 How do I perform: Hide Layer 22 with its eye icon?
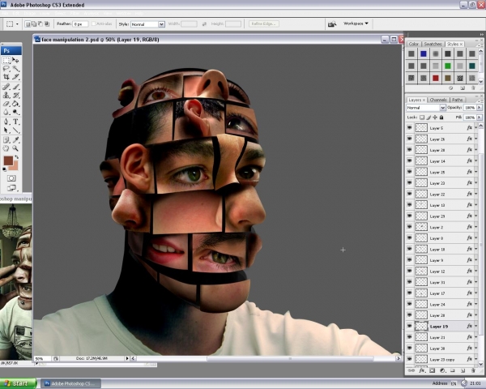(410, 194)
